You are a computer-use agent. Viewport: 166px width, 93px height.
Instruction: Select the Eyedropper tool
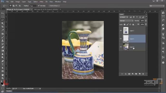click(x=3, y=30)
